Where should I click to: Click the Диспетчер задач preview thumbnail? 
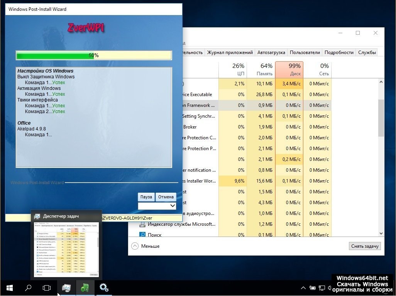click(x=66, y=249)
